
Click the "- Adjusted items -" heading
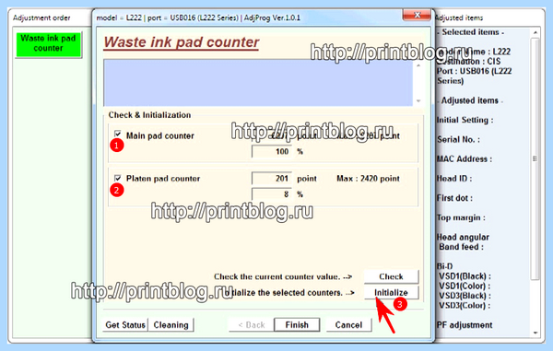[470, 100]
